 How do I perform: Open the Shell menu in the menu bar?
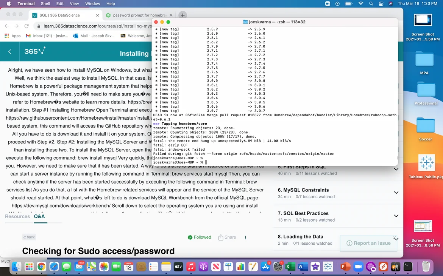pyautogui.click(x=45, y=4)
